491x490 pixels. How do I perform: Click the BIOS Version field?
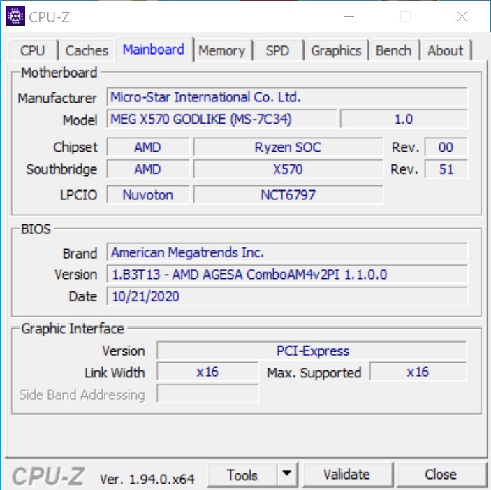[287, 275]
